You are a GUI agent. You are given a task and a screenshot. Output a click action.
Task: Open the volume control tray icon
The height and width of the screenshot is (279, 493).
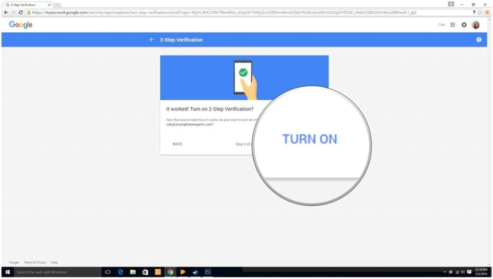pos(463,272)
